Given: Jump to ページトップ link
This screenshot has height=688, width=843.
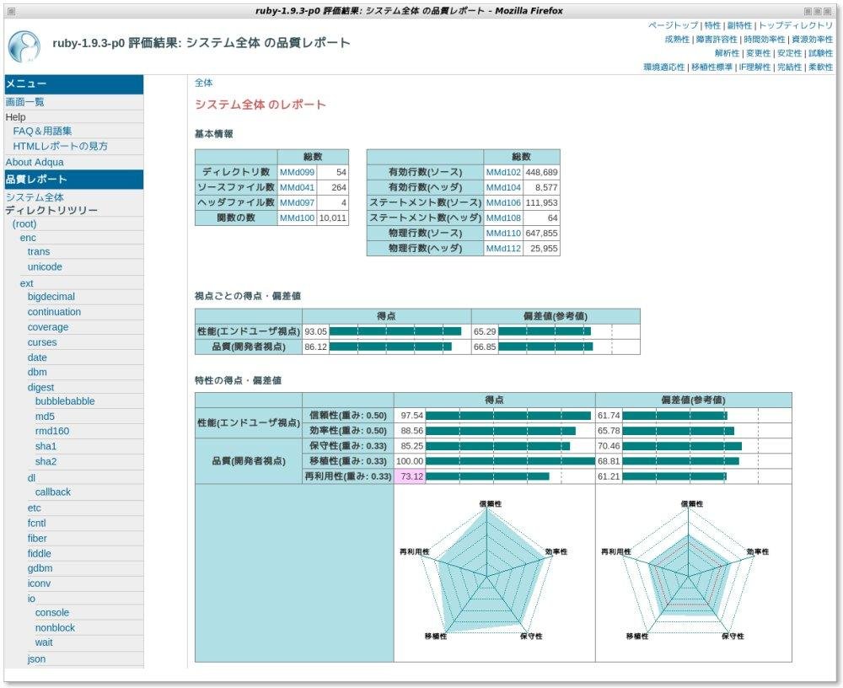Looking at the screenshot, I should click(x=673, y=25).
